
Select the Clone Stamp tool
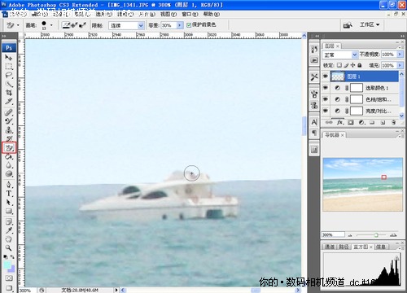click(9, 129)
